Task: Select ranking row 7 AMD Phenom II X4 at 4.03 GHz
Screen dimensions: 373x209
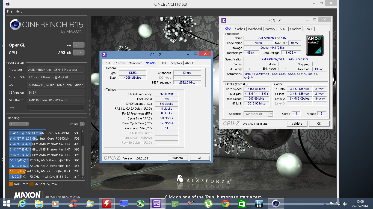Action: tap(45, 144)
